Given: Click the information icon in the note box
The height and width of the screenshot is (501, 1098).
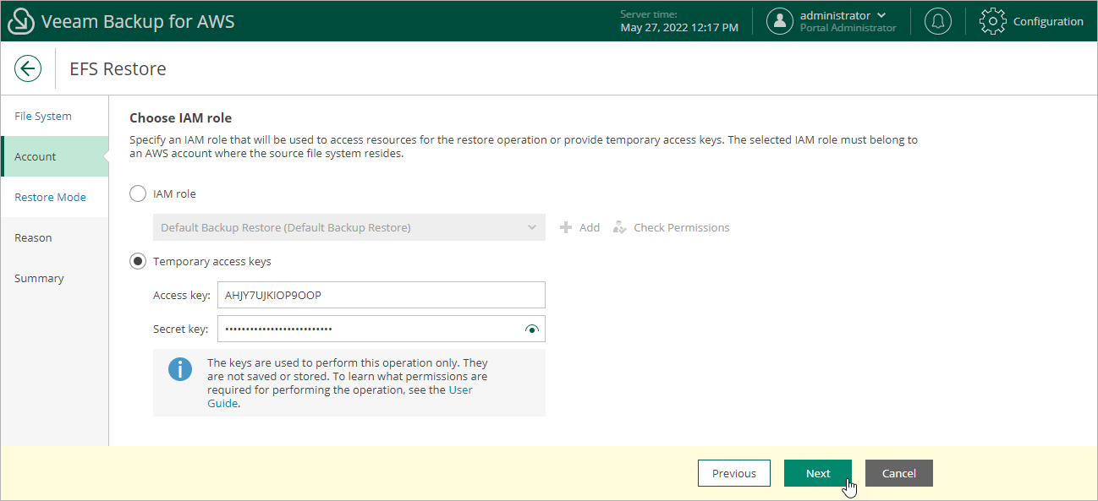Looking at the screenshot, I should click(179, 368).
